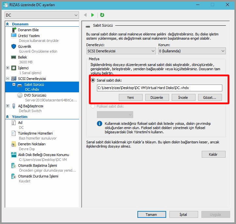Select Otomatik Başlatma İşlemi icon
This screenshot has height=224, width=236.
click(14, 165)
